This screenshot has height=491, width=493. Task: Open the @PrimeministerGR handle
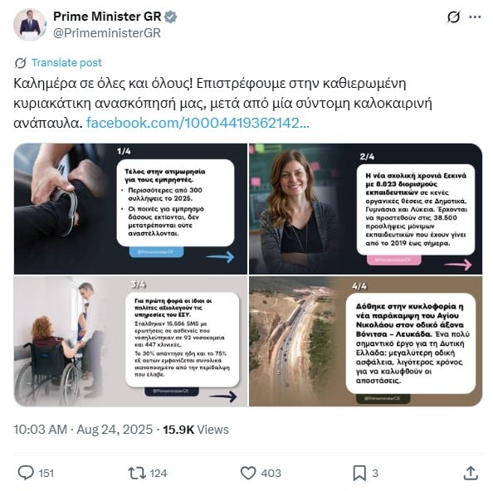[x=107, y=33]
